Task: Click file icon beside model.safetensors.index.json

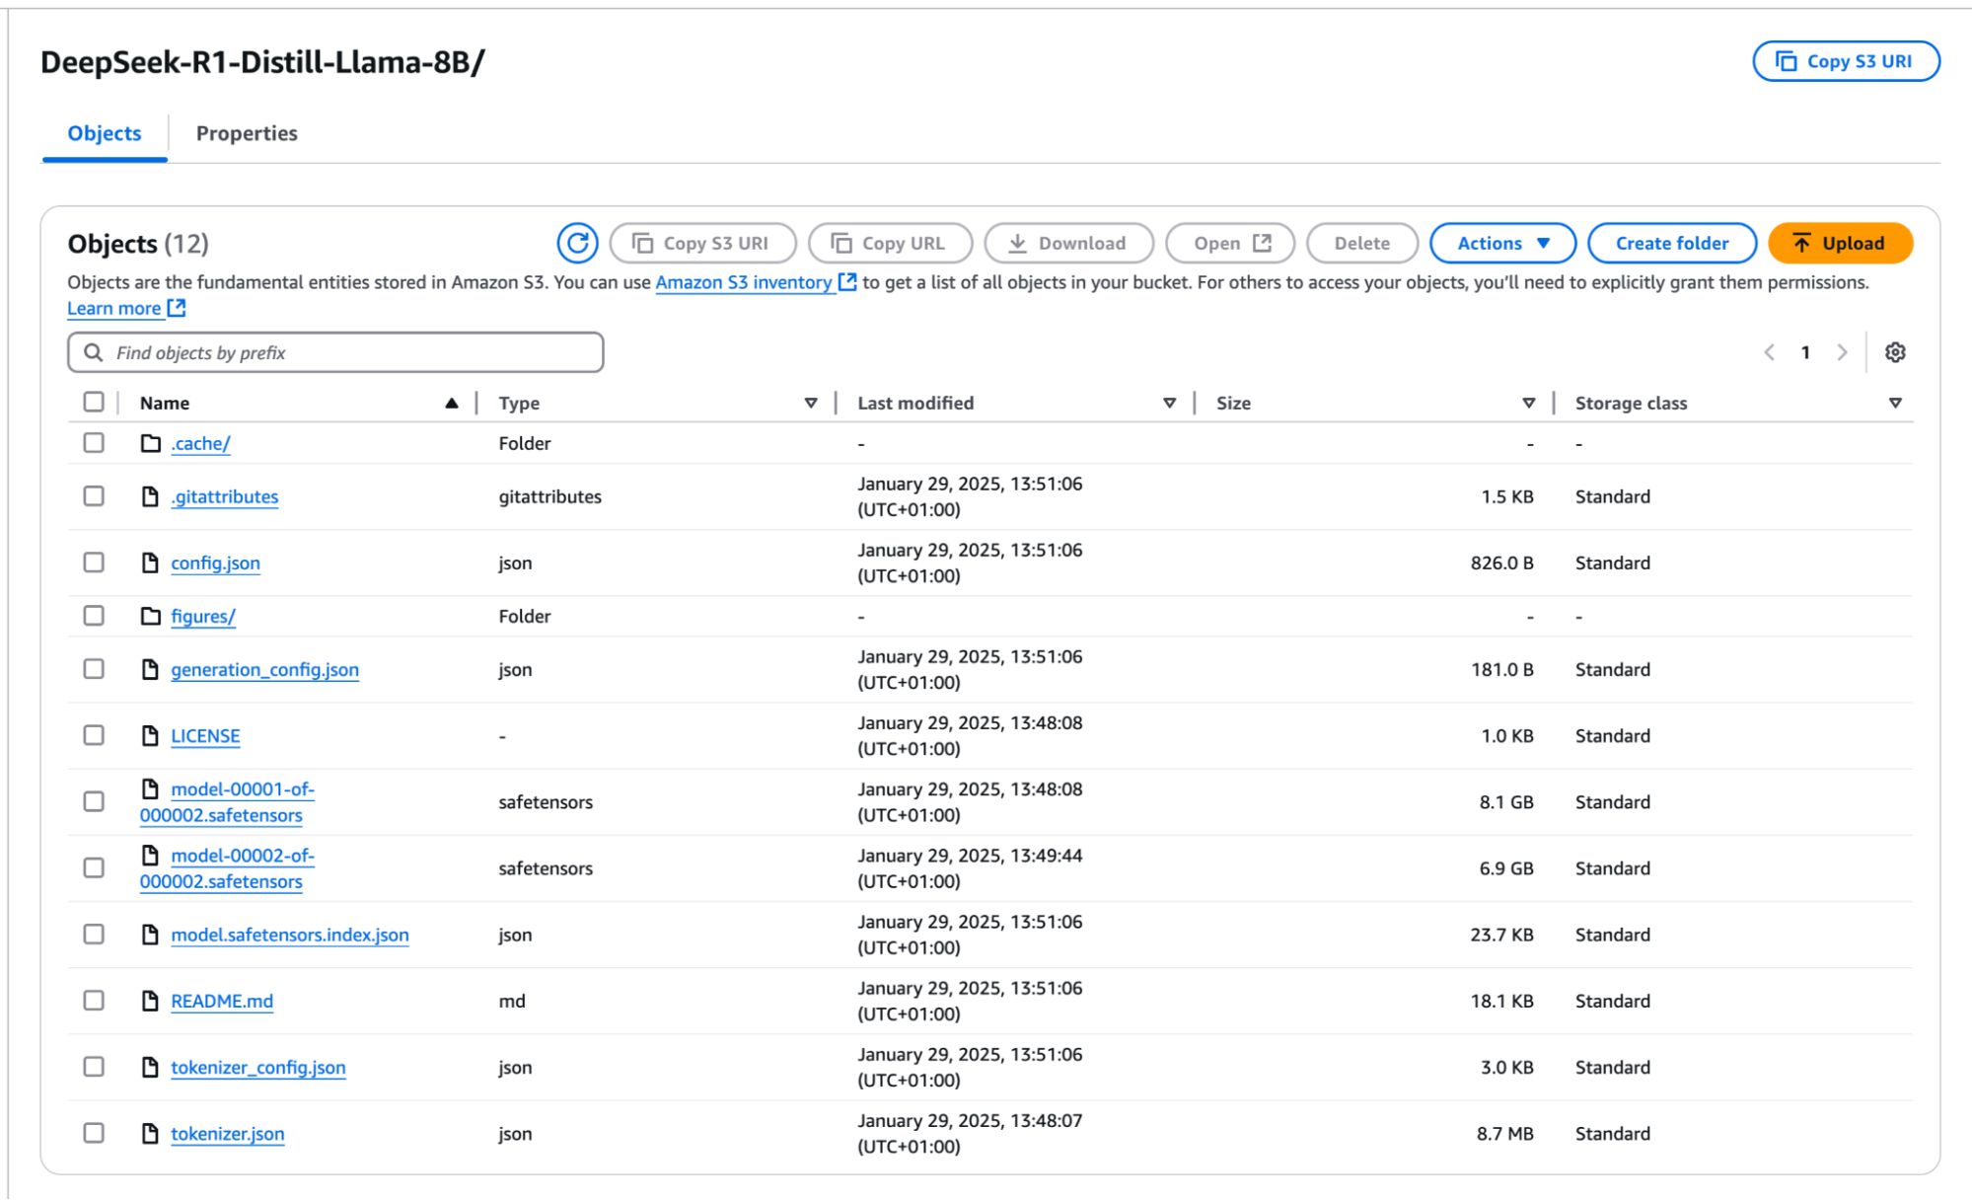Action: tap(150, 935)
